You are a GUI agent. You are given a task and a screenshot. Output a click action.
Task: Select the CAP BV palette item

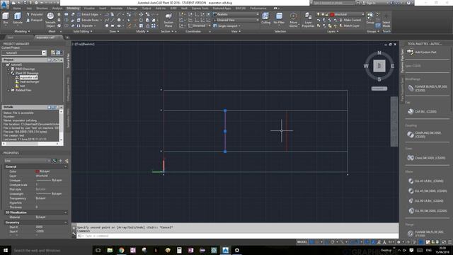[422, 111]
